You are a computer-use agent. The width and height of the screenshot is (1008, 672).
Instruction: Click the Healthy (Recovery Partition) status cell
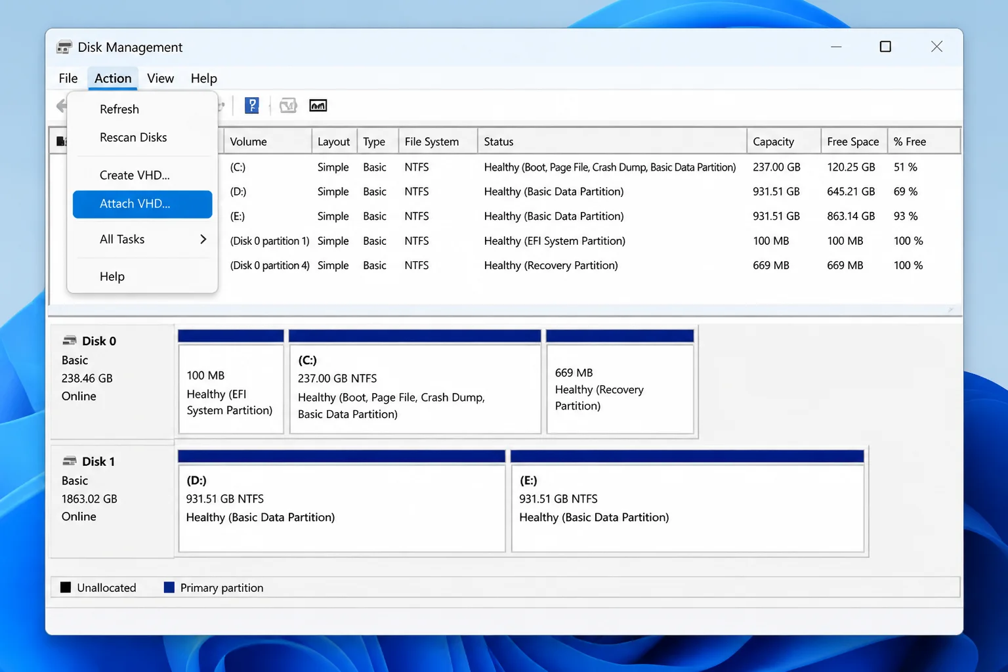(551, 265)
